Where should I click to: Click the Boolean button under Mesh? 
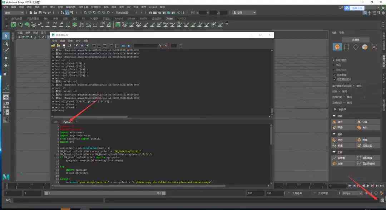tap(368, 127)
